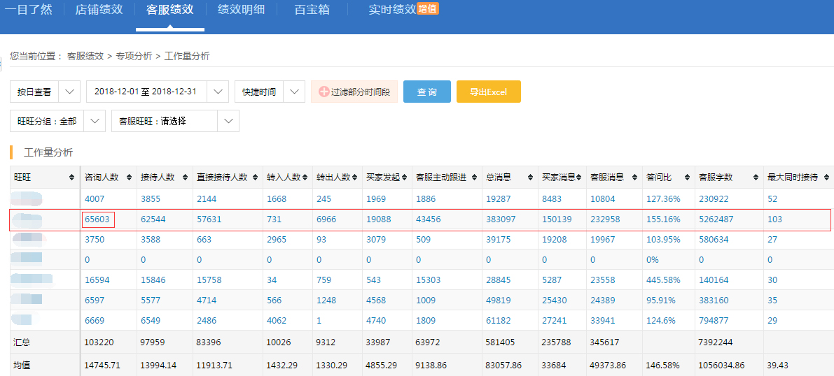Switch to 店铺绩效 tab
834x376 pixels.
tap(99, 10)
